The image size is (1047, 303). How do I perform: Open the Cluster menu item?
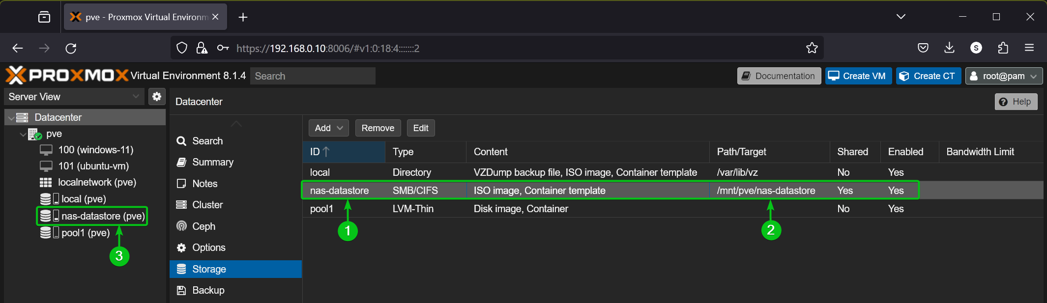point(235,205)
